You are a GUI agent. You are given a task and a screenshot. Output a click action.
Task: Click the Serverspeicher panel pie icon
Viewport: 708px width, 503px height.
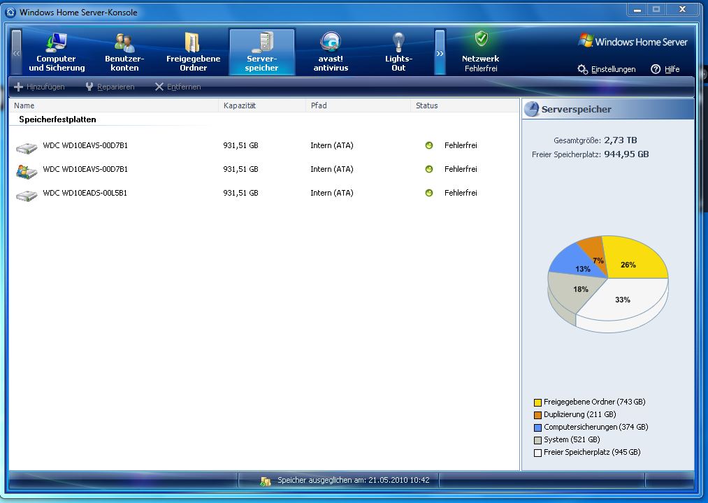click(532, 109)
